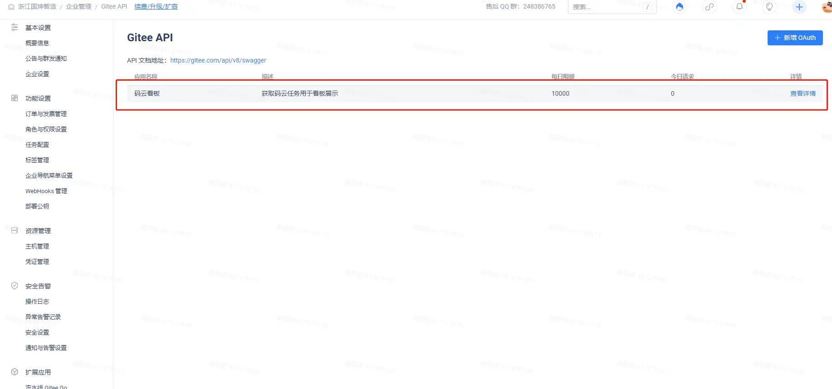Open the Swagger API docs link
The height and width of the screenshot is (389, 832).
[218, 60]
